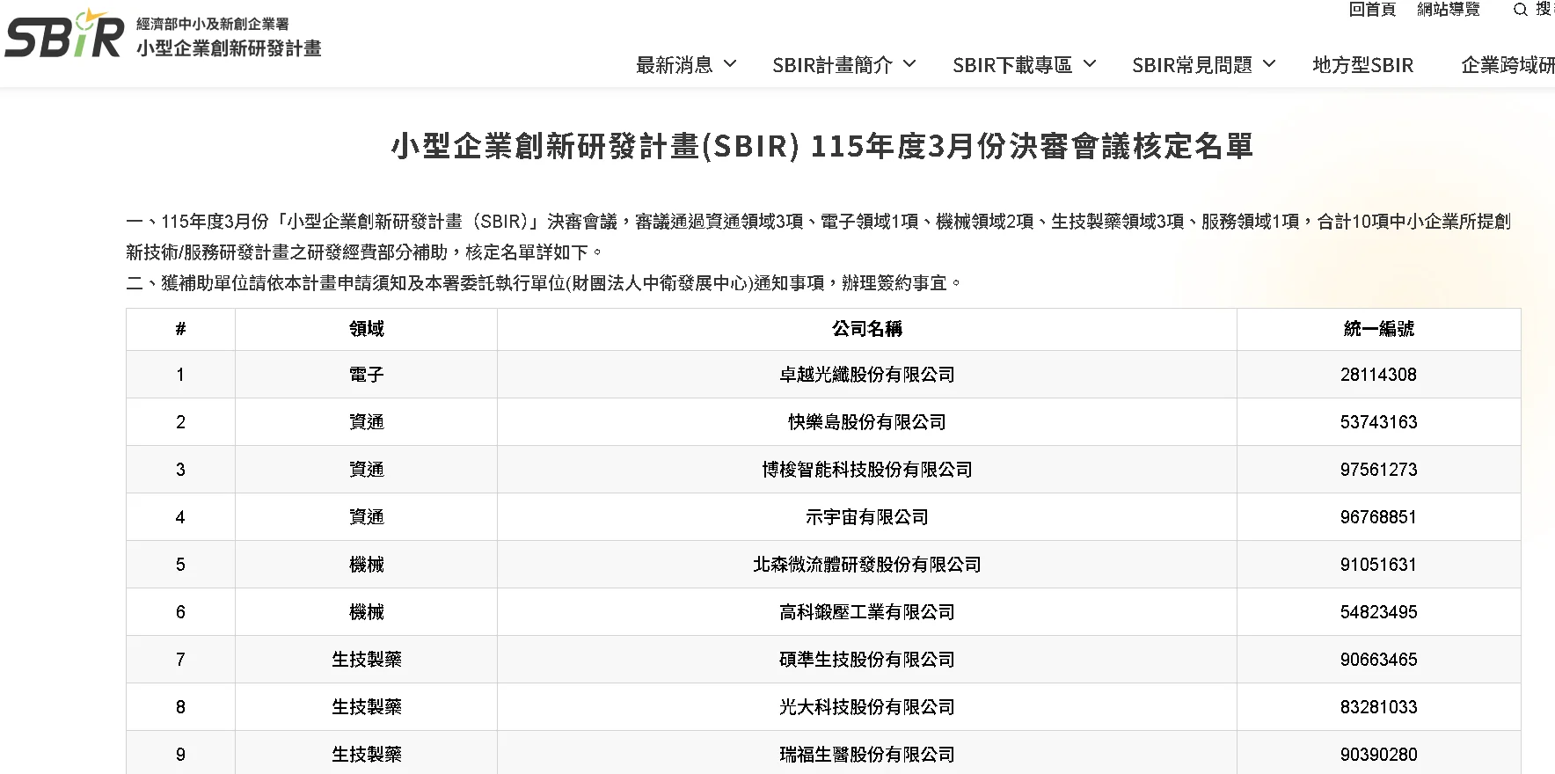
Task: Click the search magnifier icon
Action: coord(1520,10)
